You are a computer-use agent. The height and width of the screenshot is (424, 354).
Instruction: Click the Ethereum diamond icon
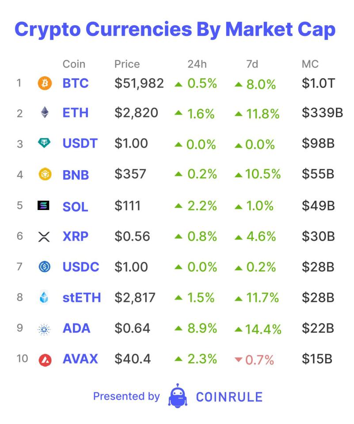tap(45, 113)
